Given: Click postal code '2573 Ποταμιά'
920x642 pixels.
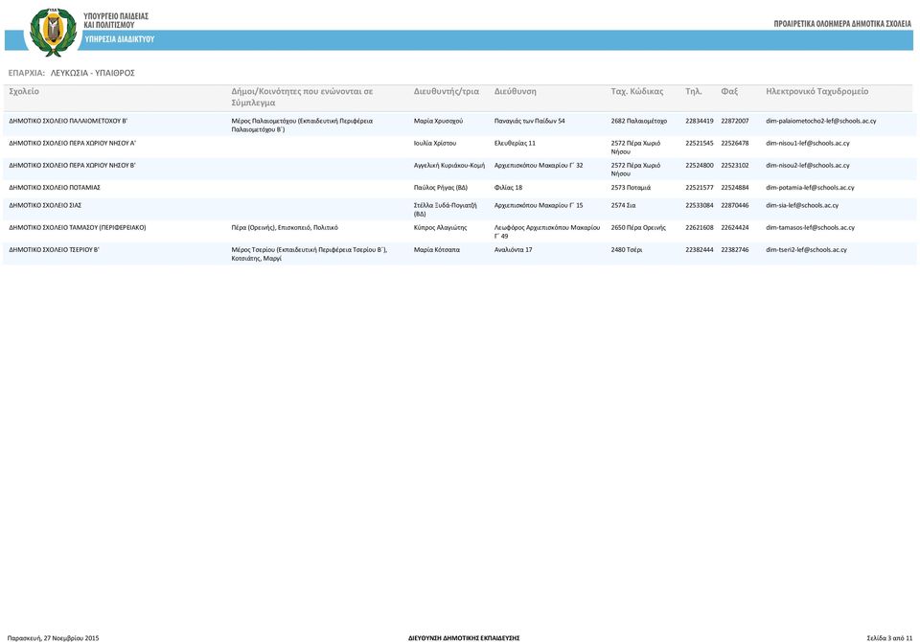Looking at the screenshot, I should click(x=631, y=188).
